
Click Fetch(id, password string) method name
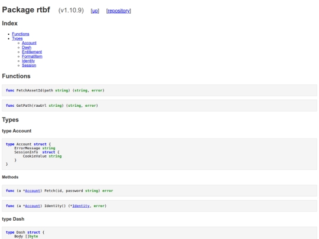pyautogui.click(x=72, y=191)
